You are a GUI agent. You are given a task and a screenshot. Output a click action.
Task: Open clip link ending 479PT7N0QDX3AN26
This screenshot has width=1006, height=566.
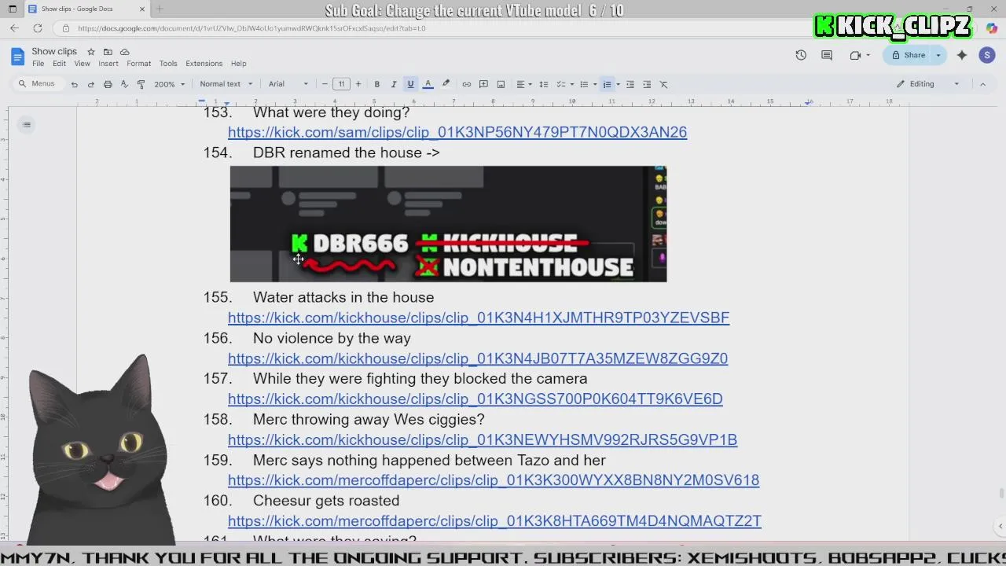[457, 132]
